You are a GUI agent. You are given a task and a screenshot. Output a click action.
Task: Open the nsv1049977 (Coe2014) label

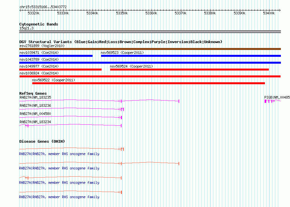pyautogui.click(x=39, y=66)
